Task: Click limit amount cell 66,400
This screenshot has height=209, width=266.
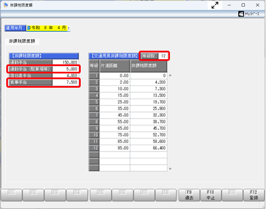Action: tap(148, 148)
